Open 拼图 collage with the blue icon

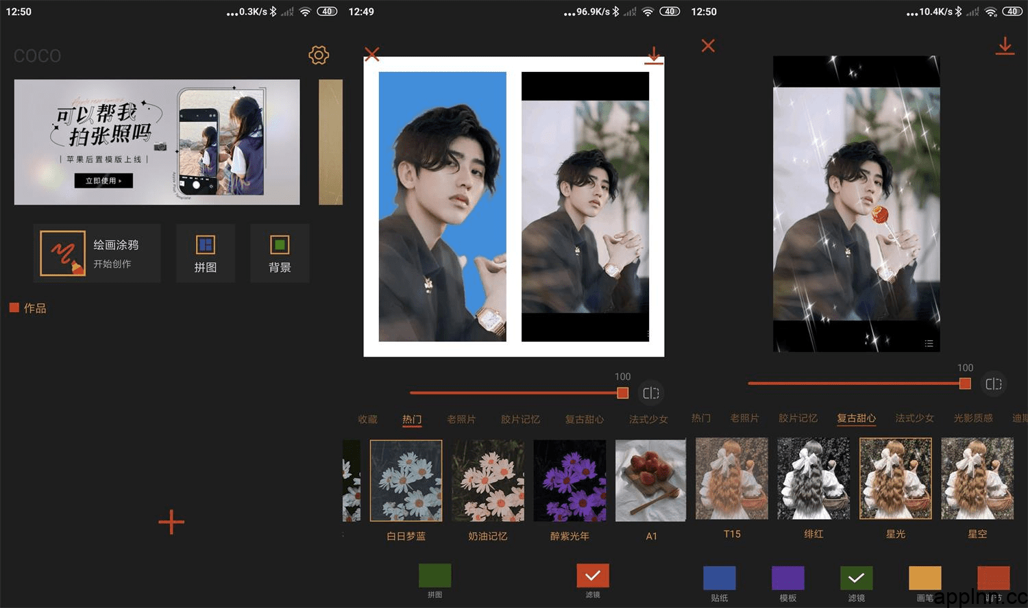tap(206, 253)
